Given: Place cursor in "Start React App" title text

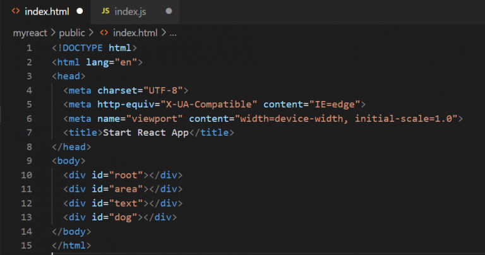Looking at the screenshot, I should click(x=145, y=133).
